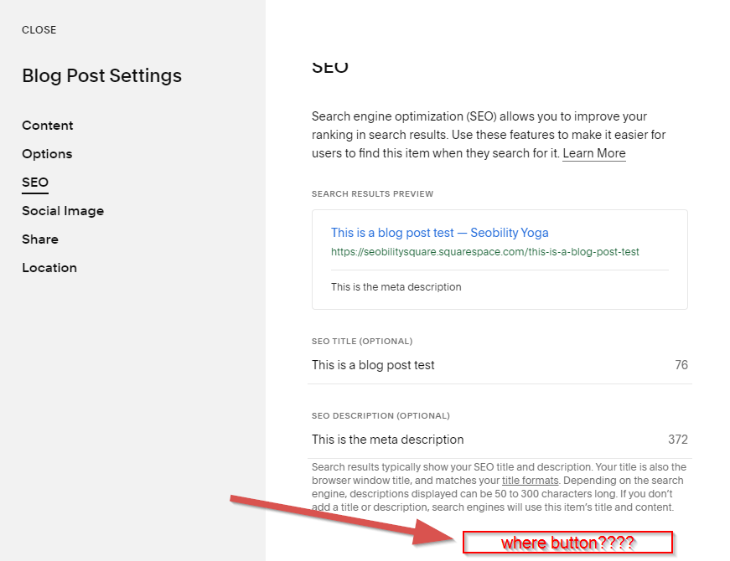
Task: Open the Options settings panel
Action: pyautogui.click(x=47, y=153)
